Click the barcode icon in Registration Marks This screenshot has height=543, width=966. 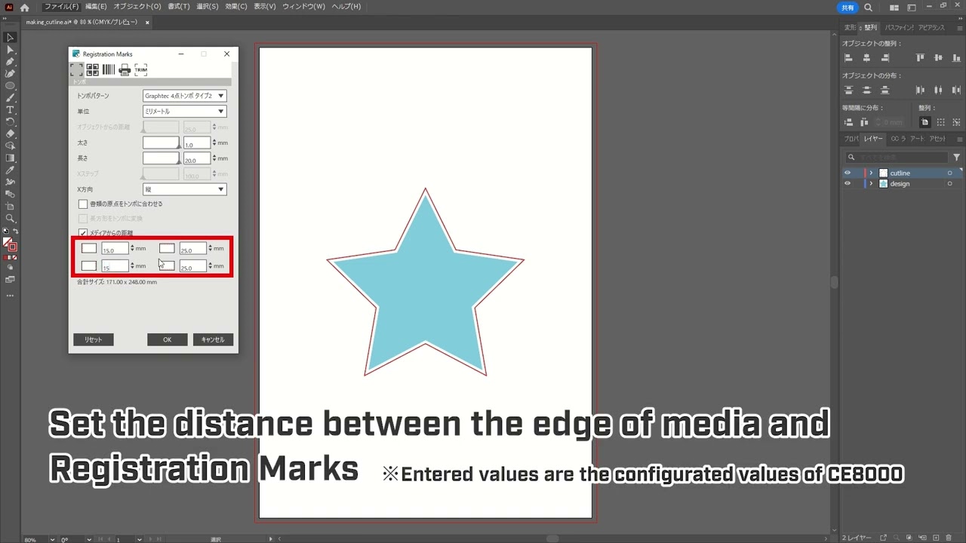click(108, 69)
